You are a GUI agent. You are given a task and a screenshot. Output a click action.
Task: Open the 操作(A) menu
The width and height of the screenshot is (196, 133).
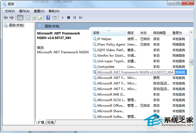(24, 11)
